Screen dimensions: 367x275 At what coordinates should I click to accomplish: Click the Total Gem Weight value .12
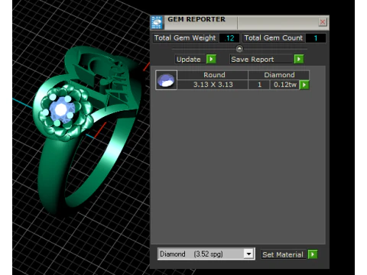click(229, 38)
